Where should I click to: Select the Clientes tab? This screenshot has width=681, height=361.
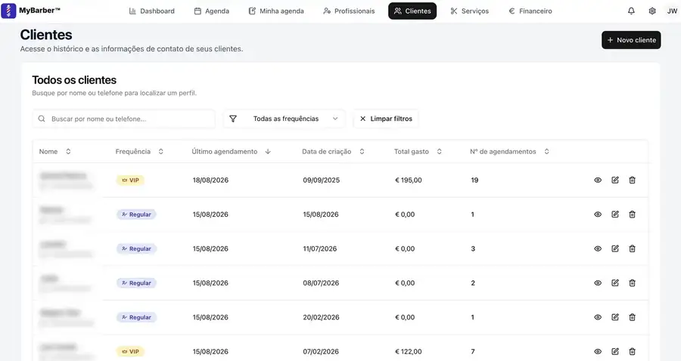(x=412, y=11)
